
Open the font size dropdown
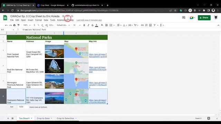[x=77, y=25]
